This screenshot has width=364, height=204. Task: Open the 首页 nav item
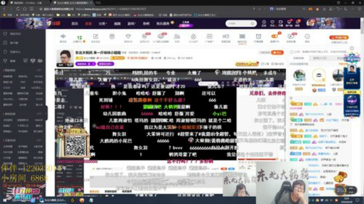(x=74, y=24)
